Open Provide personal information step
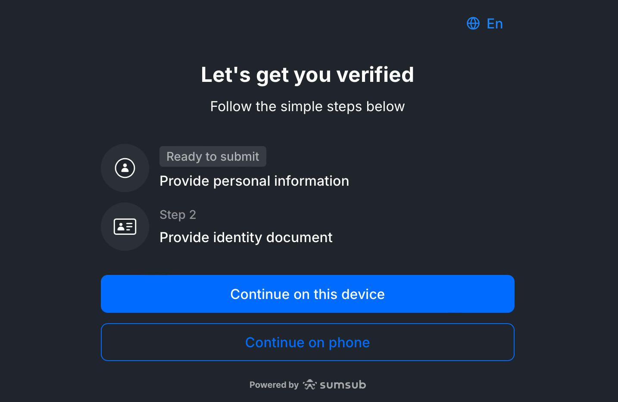The height and width of the screenshot is (402, 618). pos(254,181)
